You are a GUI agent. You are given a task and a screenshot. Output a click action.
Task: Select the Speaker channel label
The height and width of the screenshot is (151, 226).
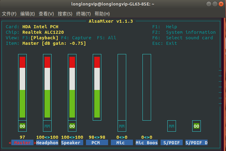pos(72,143)
